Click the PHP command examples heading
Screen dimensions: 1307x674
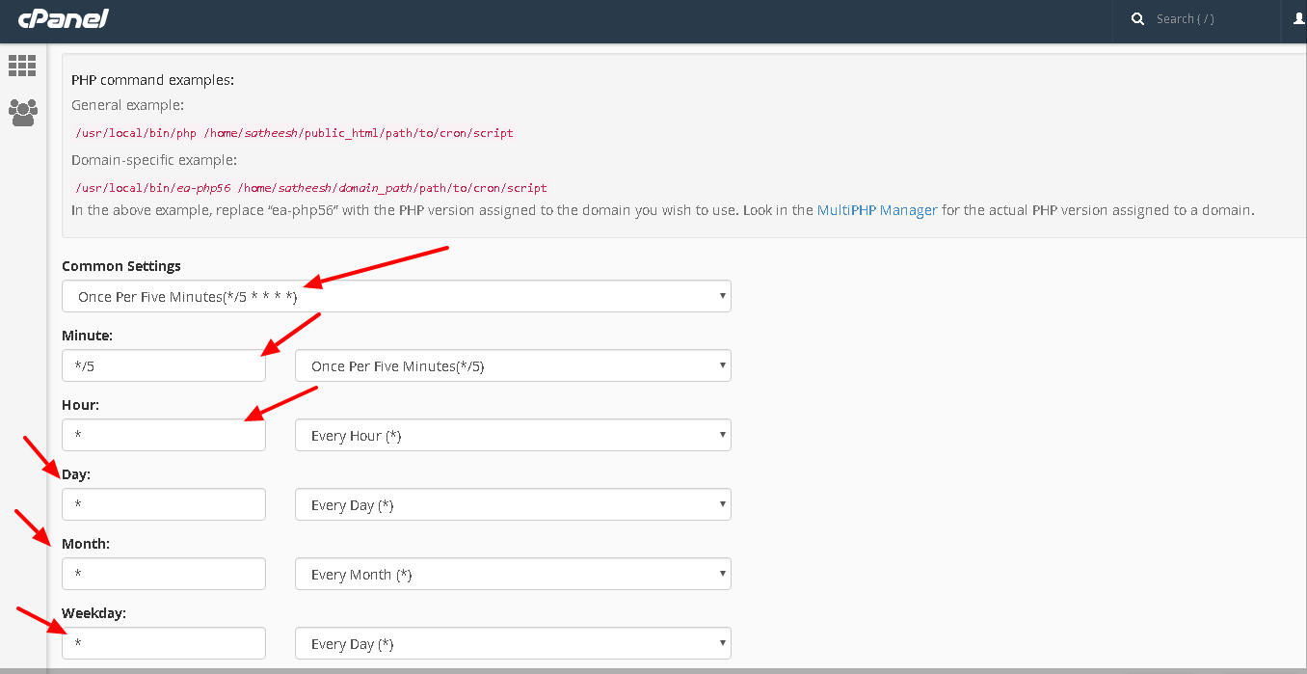153,80
